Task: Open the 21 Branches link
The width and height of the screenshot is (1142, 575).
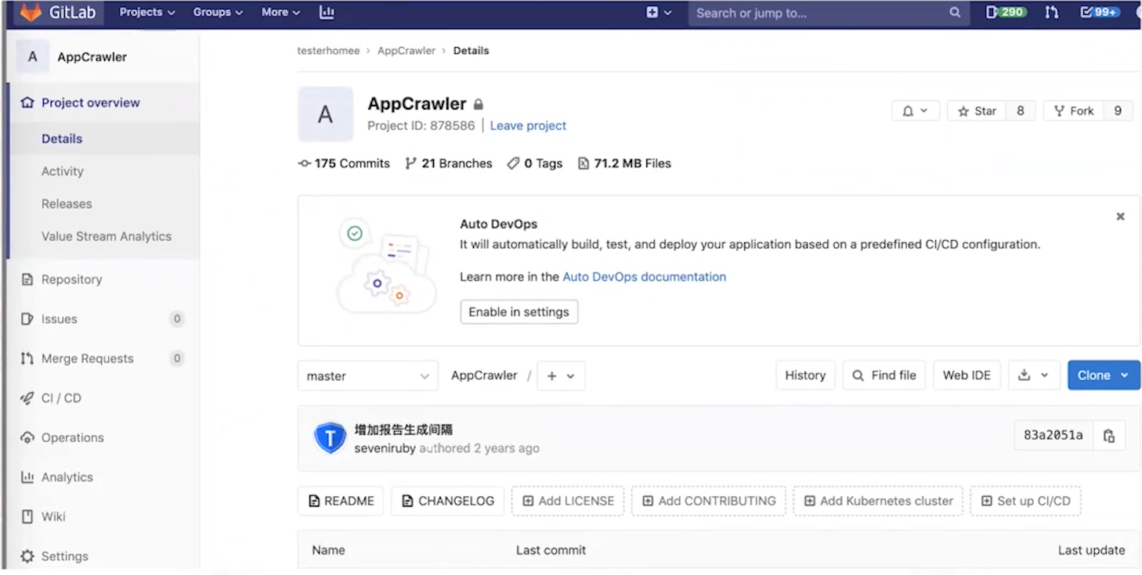Action: pos(449,164)
